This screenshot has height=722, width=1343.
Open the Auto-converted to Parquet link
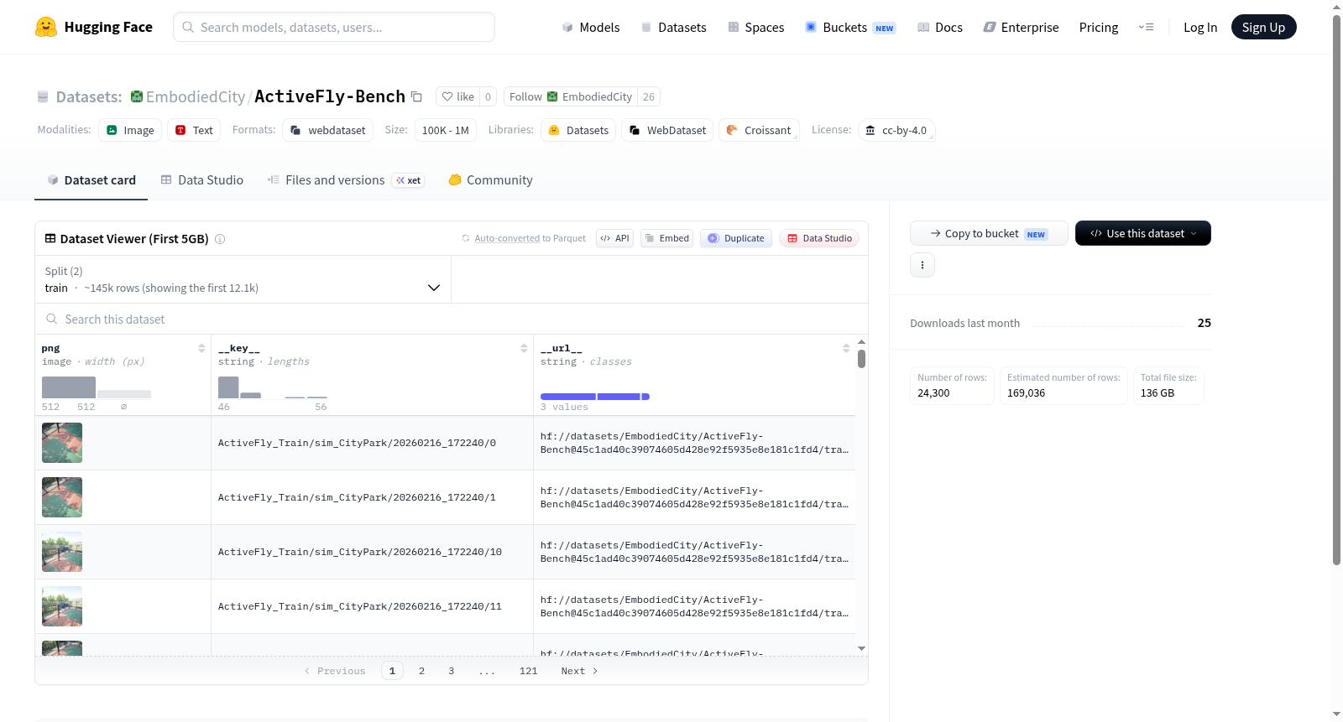click(x=507, y=238)
